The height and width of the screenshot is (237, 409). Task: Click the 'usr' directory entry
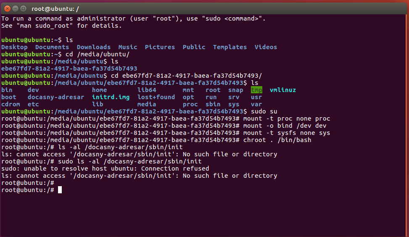pos(256,97)
